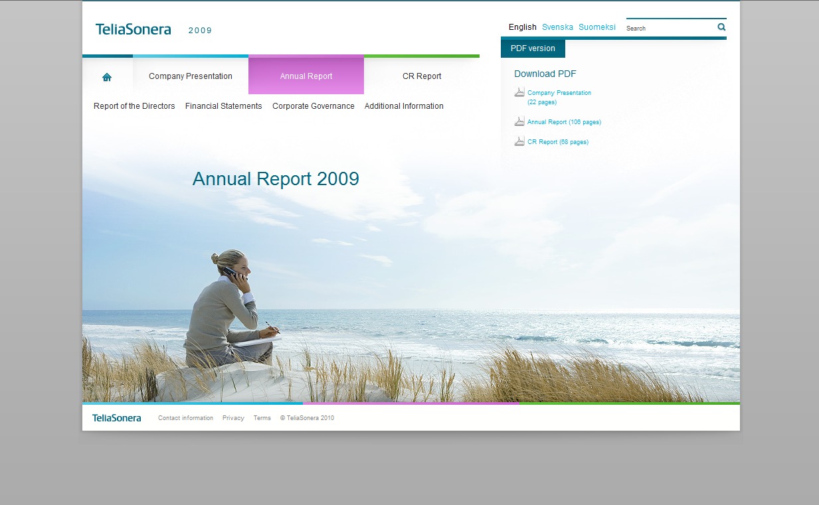This screenshot has width=819, height=505.
Task: Click the PDF icon beside Annual Report download
Action: (x=519, y=121)
